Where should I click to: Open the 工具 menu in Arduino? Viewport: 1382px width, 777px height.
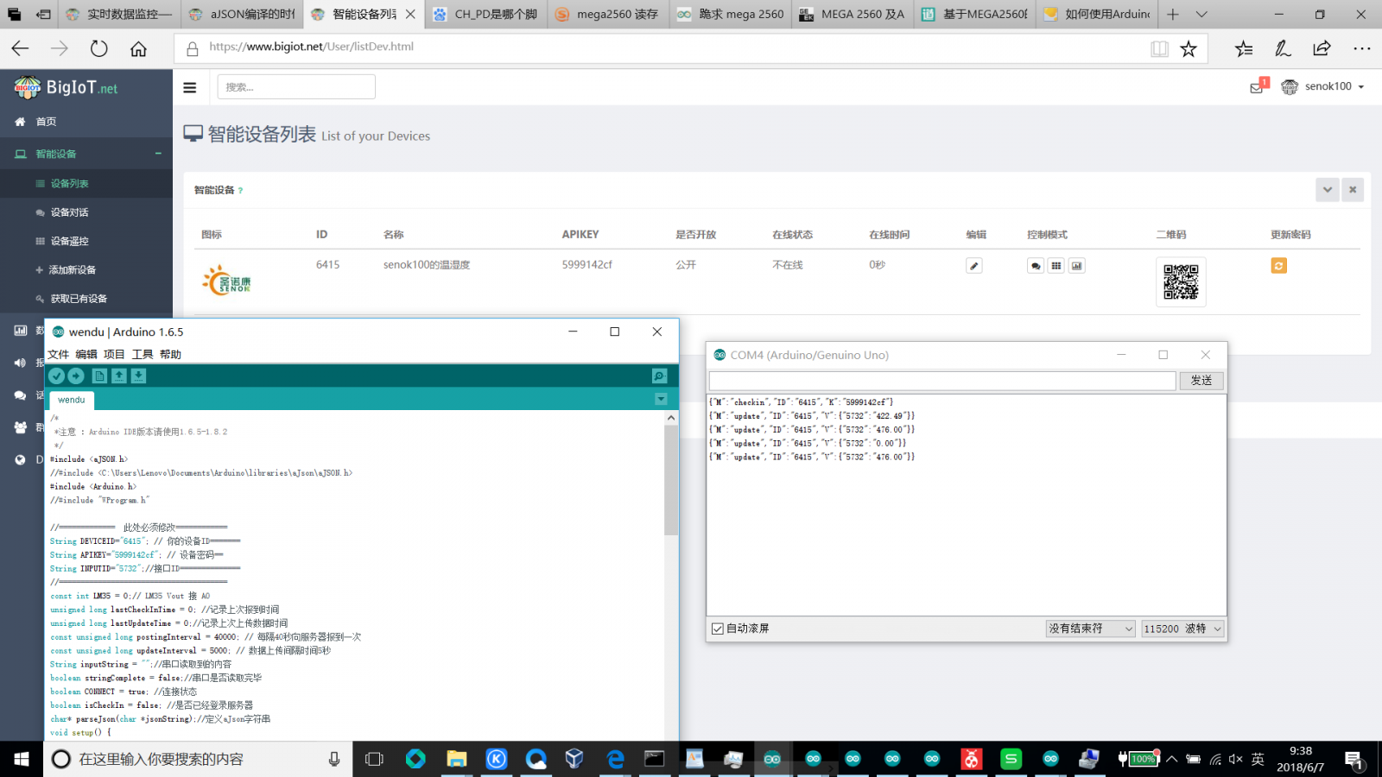(143, 355)
